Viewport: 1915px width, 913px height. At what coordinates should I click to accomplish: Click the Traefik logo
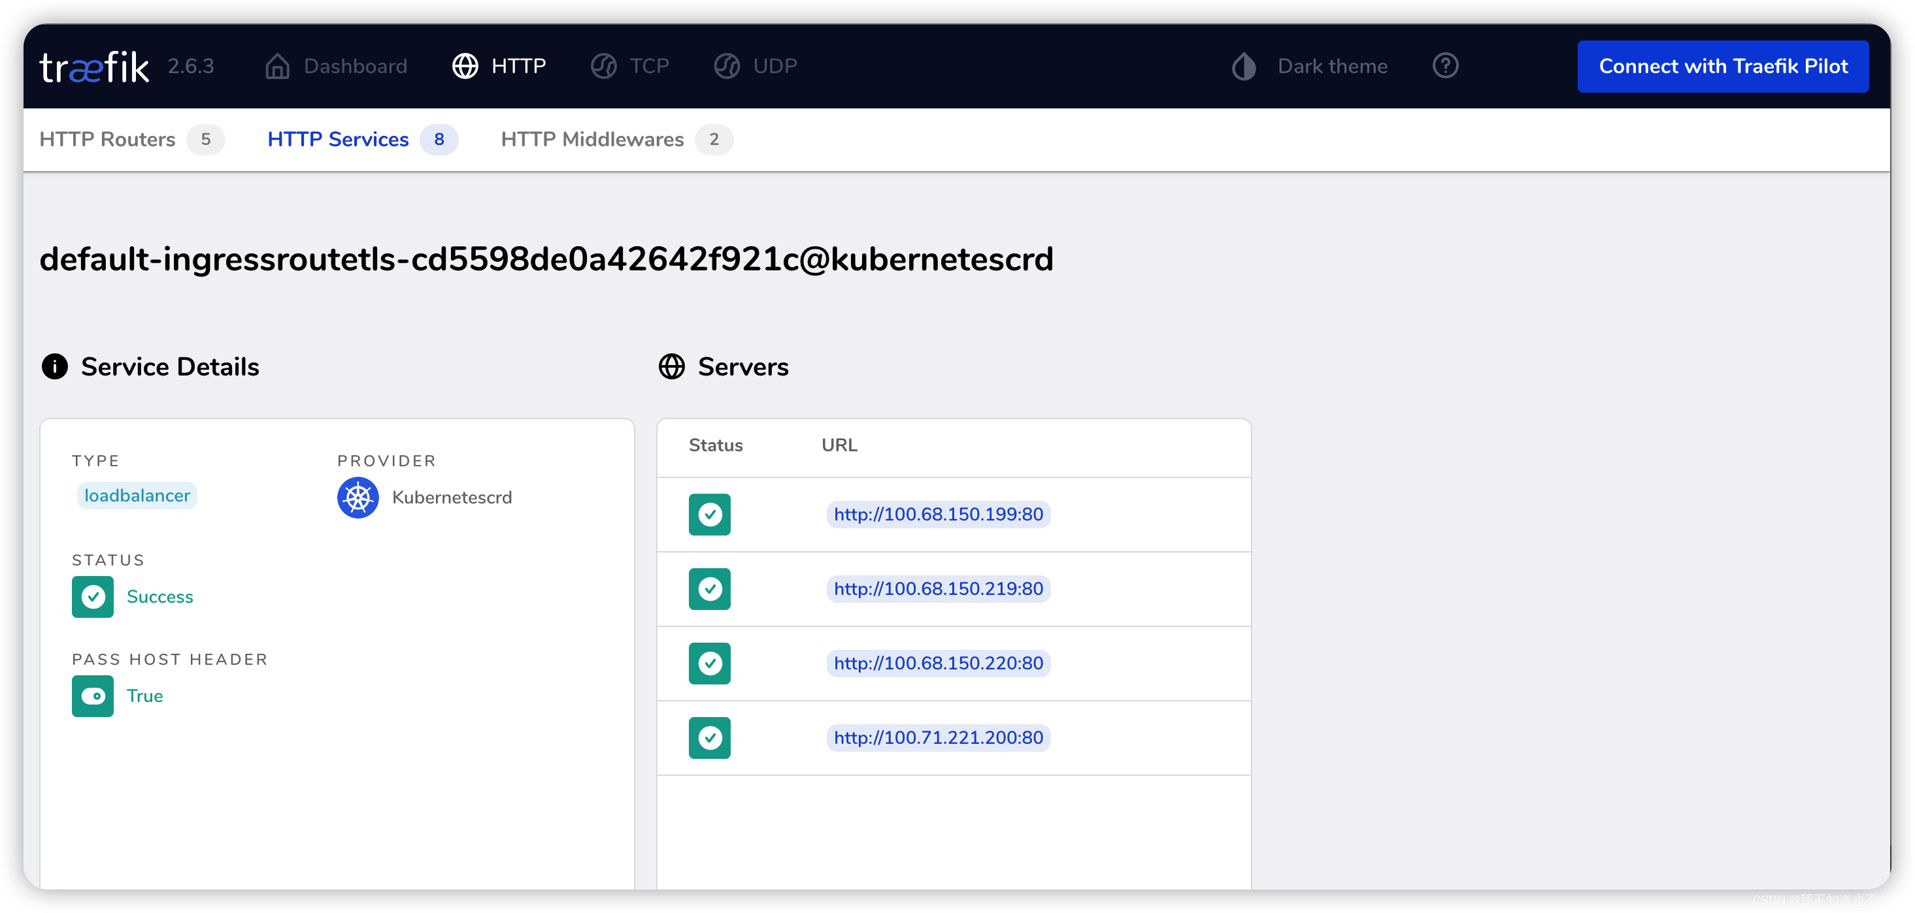tap(93, 67)
